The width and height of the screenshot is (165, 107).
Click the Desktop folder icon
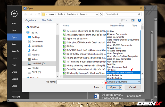29,37
